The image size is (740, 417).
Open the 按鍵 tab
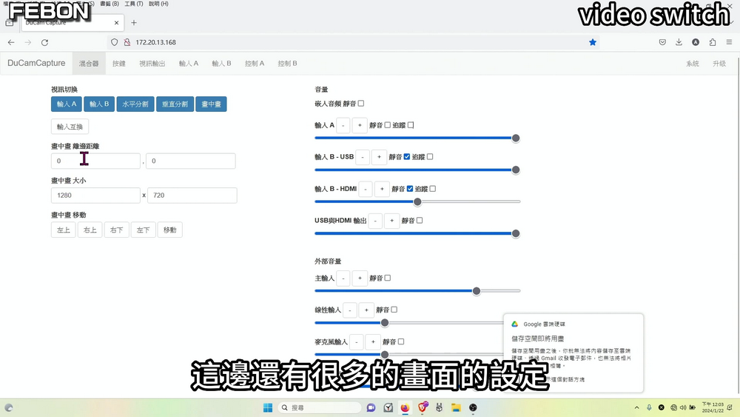(x=119, y=63)
